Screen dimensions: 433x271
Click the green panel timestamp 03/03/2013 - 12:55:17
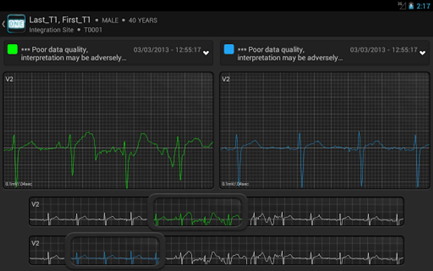167,50
